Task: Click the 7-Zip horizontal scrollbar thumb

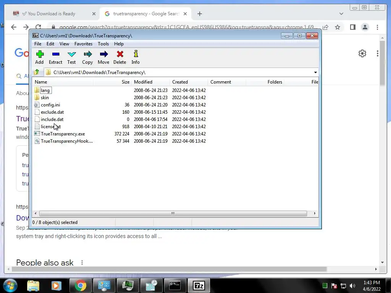Action: [x=173, y=213]
